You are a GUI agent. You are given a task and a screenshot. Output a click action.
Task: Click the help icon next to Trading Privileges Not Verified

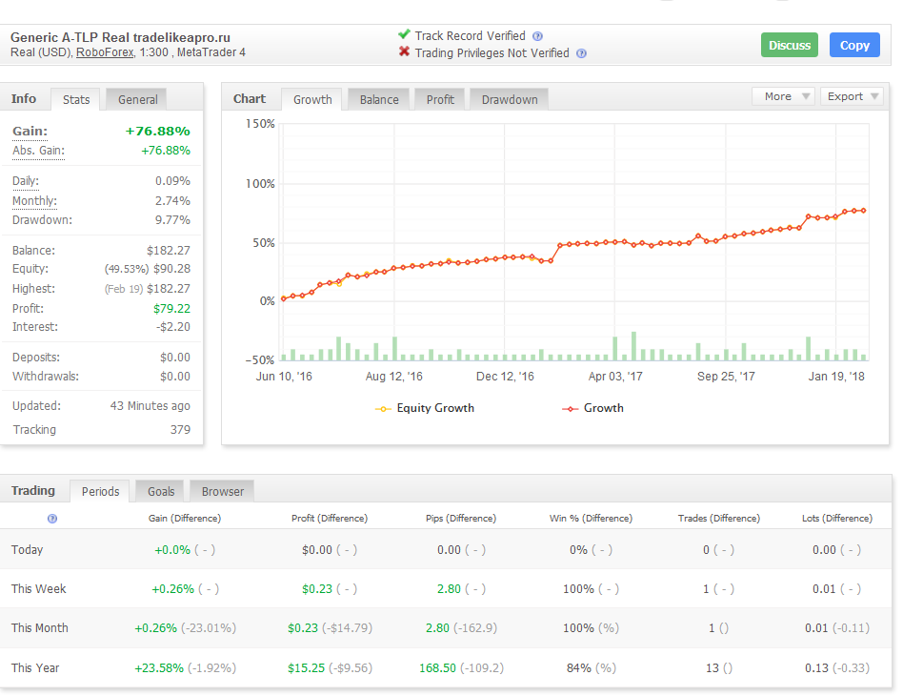click(x=582, y=53)
